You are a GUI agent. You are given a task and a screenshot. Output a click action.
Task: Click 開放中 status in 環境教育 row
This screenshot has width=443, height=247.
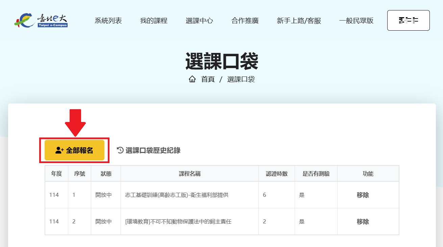click(103, 221)
